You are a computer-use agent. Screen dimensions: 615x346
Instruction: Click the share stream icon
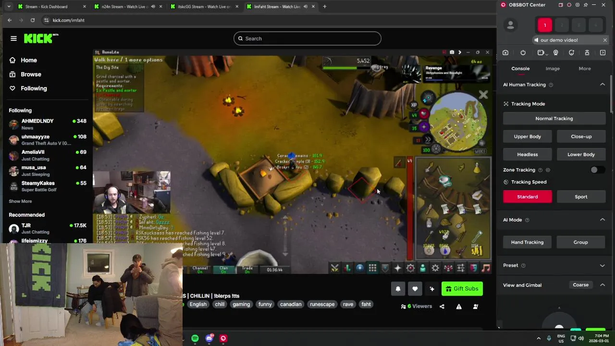(x=442, y=307)
